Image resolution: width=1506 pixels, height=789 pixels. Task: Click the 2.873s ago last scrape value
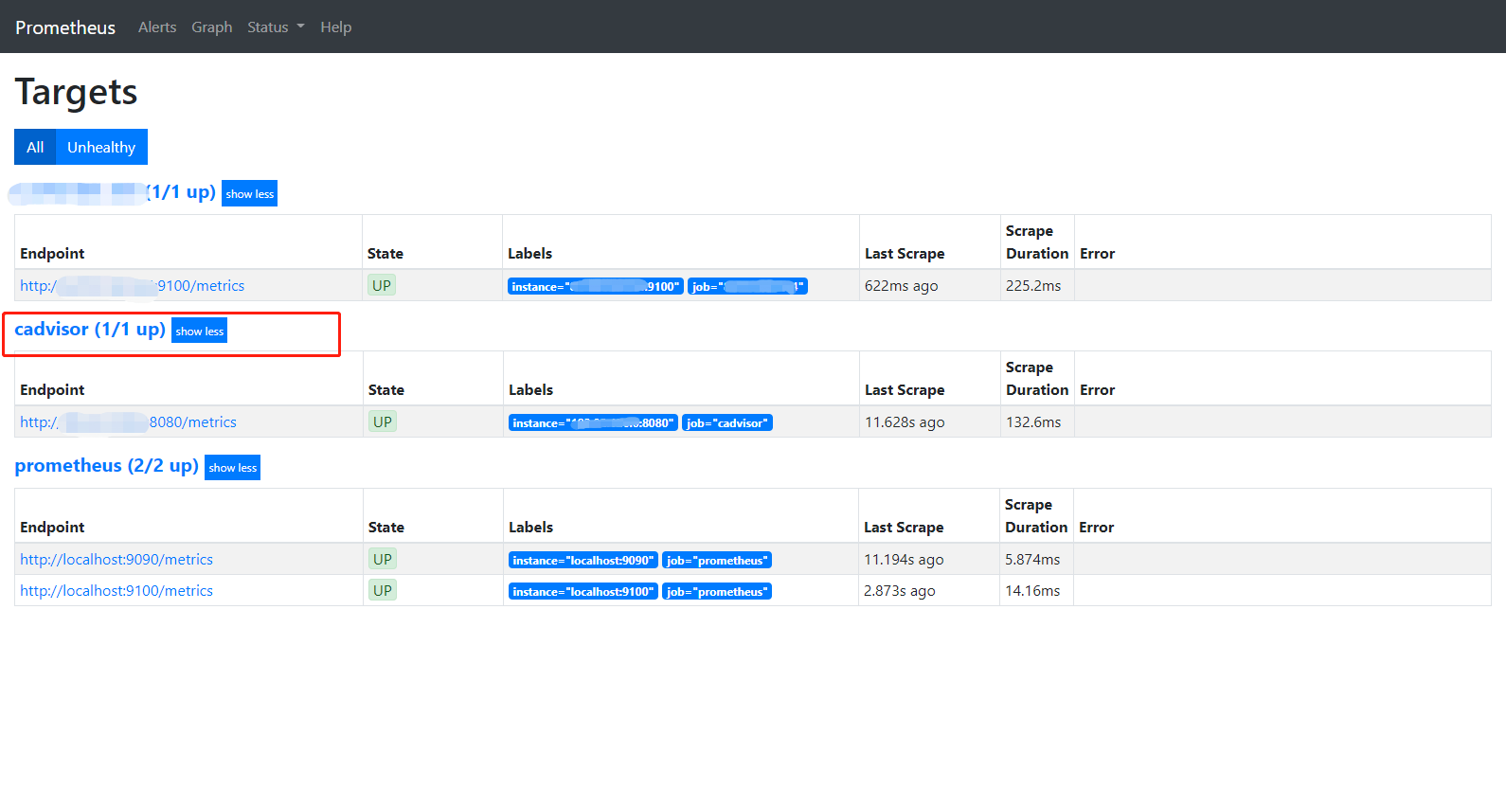[900, 590]
